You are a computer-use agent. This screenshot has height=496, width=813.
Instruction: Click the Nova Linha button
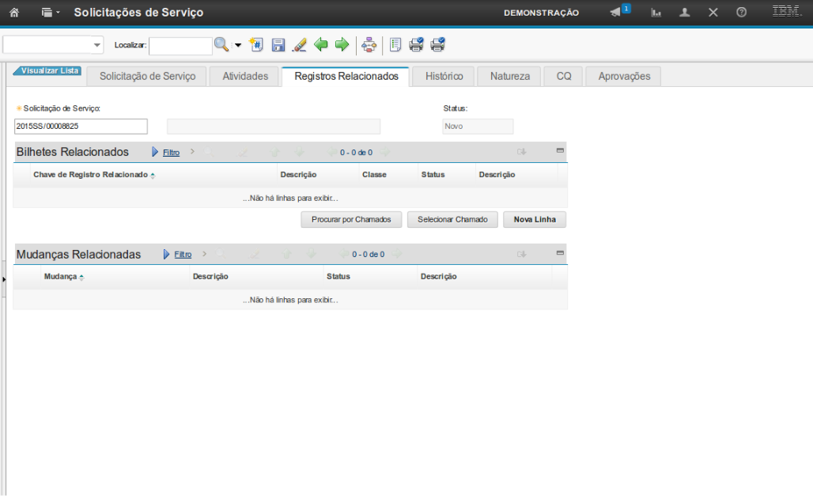click(535, 220)
